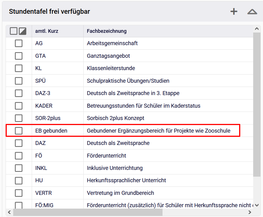Click the select-all checkbox in header
This screenshot has width=263, height=217.
13,31
